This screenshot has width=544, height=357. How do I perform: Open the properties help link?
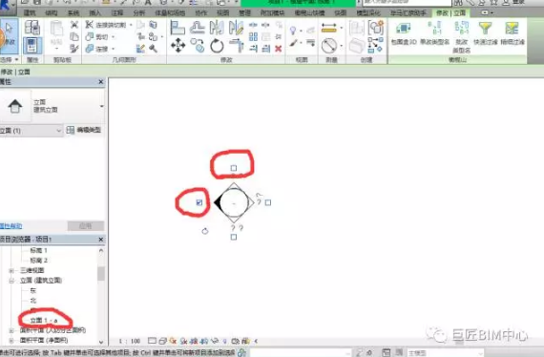pos(11,226)
